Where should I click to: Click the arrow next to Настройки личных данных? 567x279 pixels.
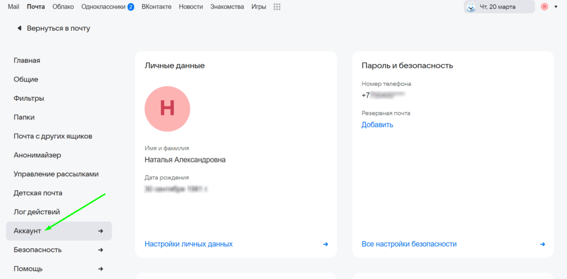pyautogui.click(x=325, y=244)
